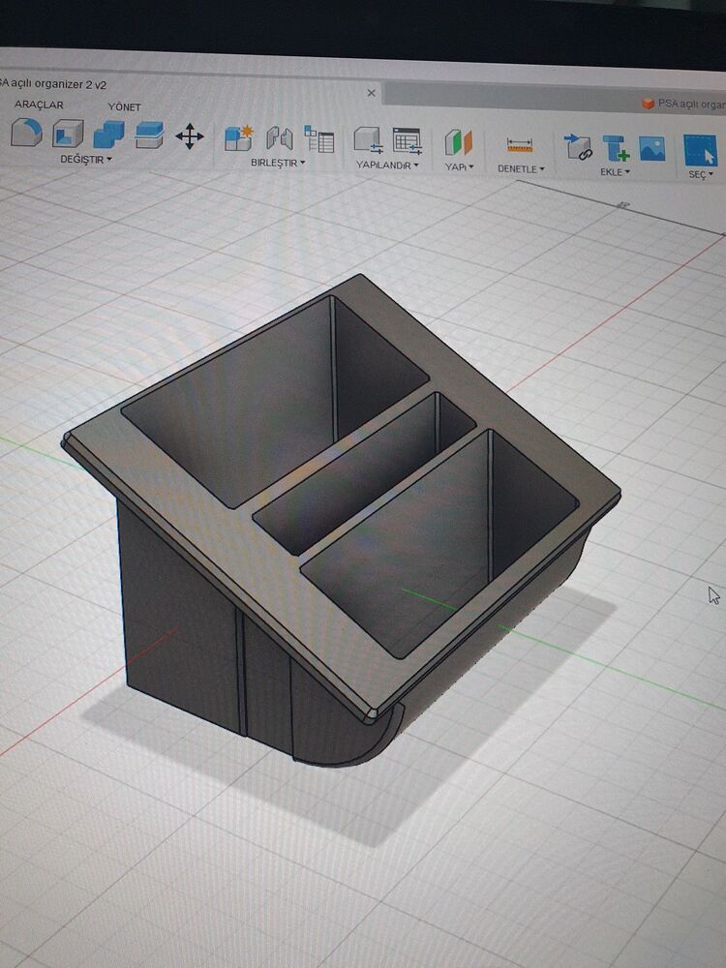This screenshot has width=726, height=968.
Task: Expand the BİRLEŞTİR dropdown menu
Action: pyautogui.click(x=278, y=163)
